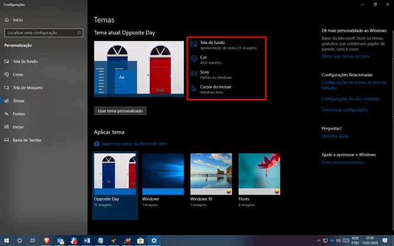
Task: Open Configurações de ícones da área de trabalho
Action: click(x=354, y=85)
